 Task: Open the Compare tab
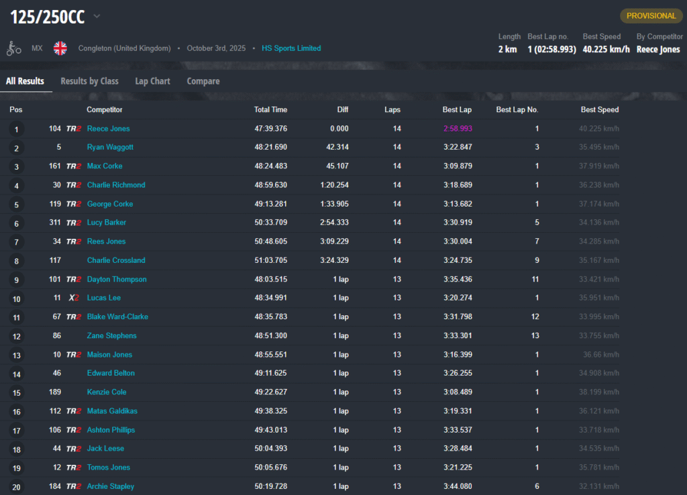pyautogui.click(x=203, y=81)
